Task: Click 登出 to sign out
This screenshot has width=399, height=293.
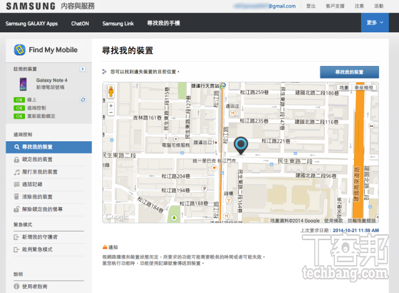Action: coord(310,6)
